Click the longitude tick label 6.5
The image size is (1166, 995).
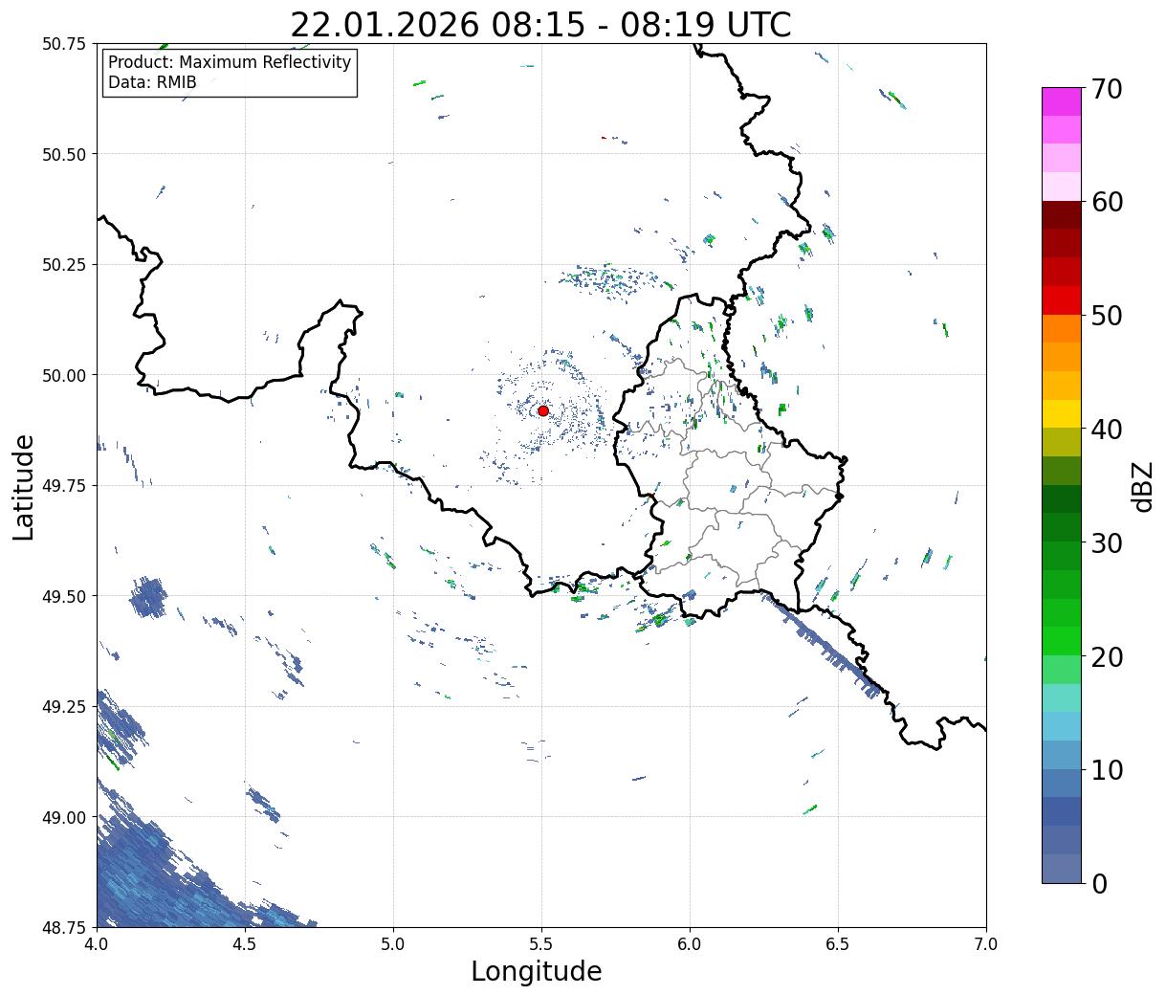(838, 943)
